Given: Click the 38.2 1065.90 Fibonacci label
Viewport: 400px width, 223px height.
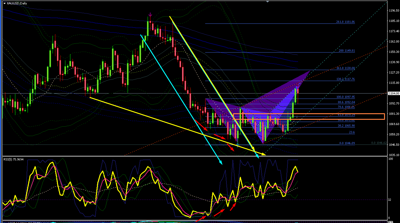Looking at the screenshot, I should pyautogui.click(x=346, y=126).
